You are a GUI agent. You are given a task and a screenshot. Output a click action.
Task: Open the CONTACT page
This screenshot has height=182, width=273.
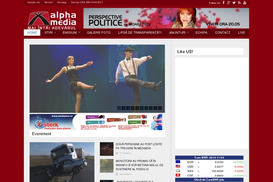pos(222,33)
